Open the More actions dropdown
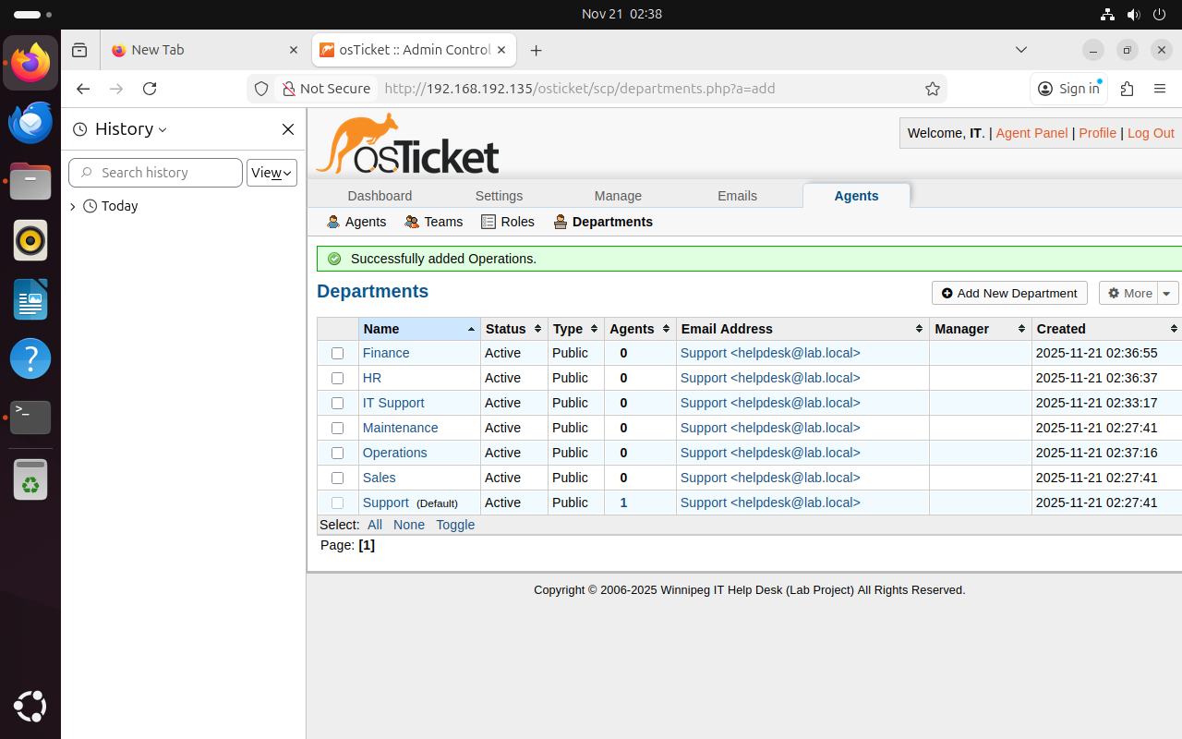 1139,293
